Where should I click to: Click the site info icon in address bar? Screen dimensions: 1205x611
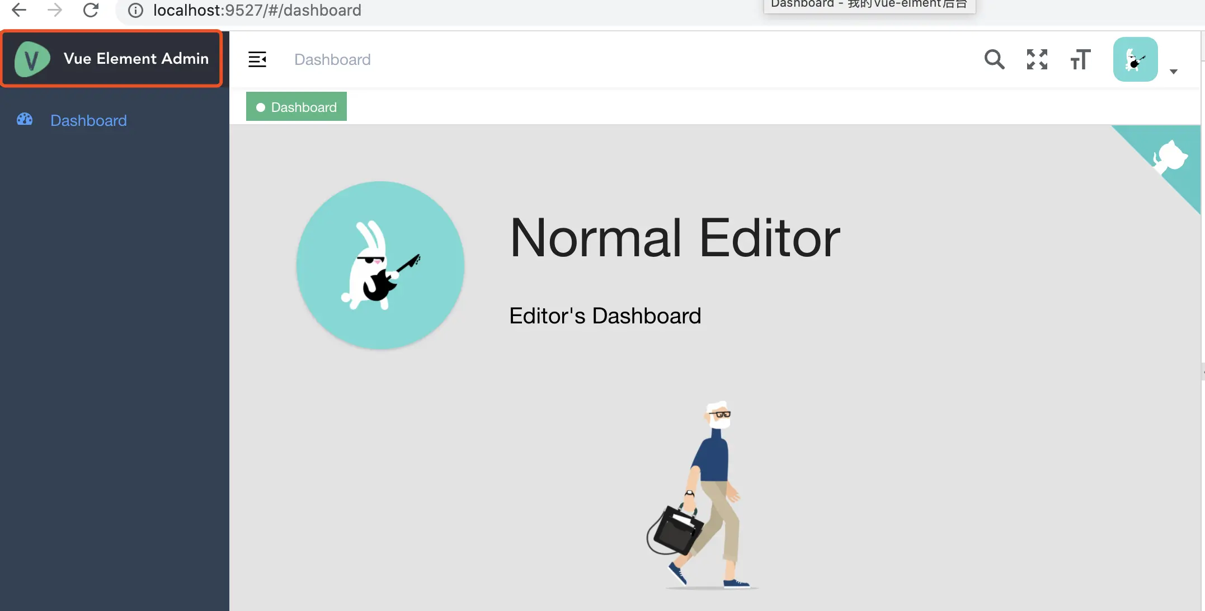(x=135, y=10)
